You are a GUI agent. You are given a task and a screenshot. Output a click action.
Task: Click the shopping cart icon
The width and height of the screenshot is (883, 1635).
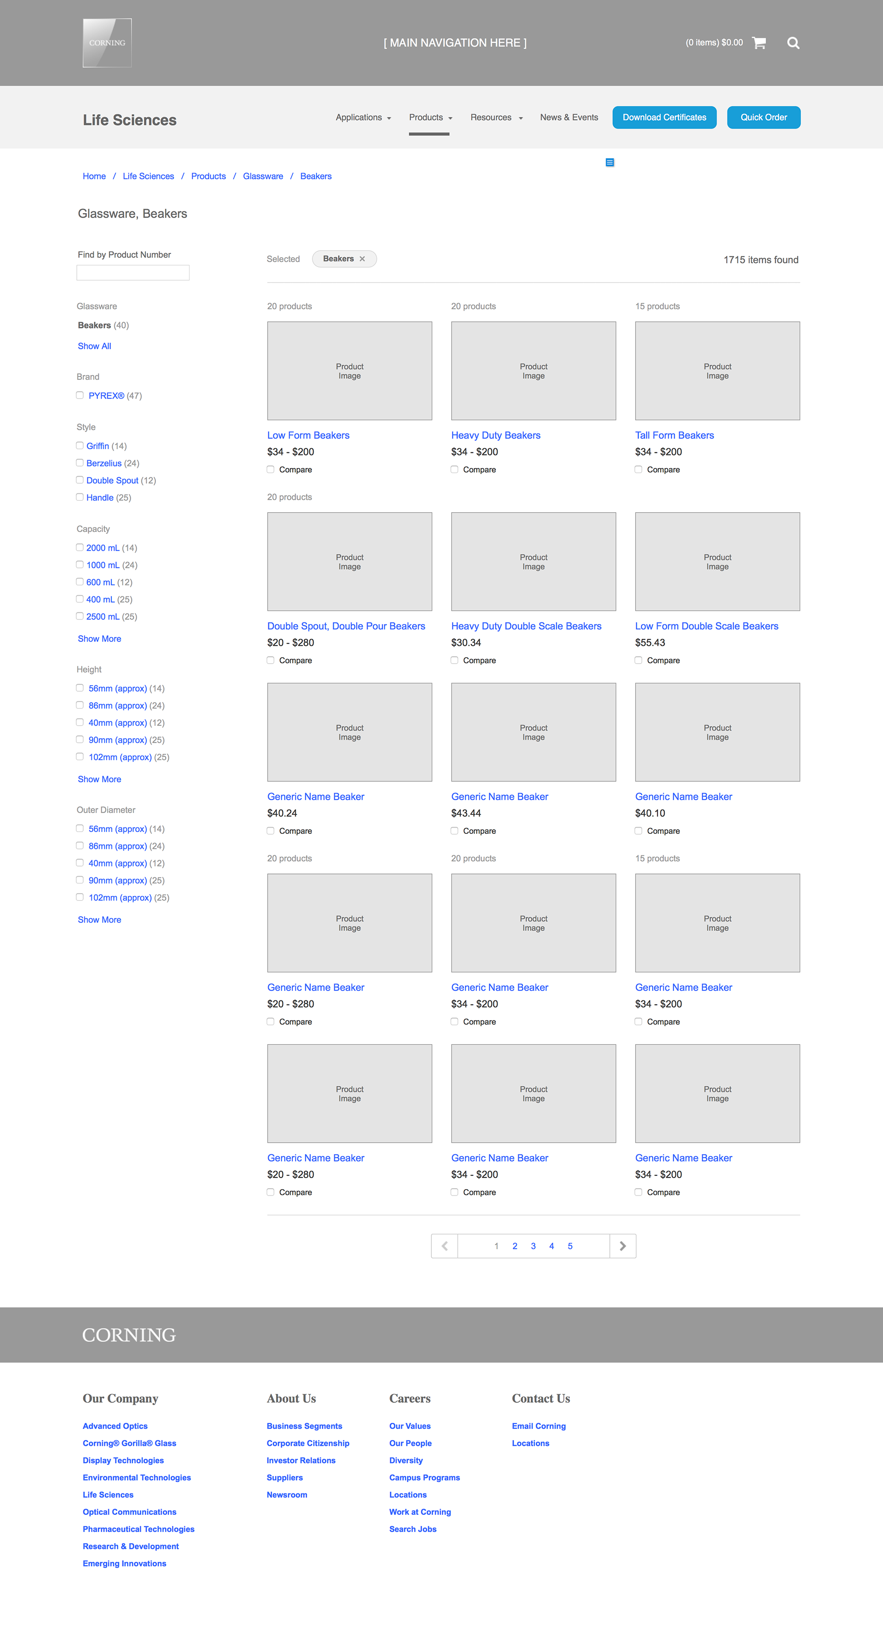pos(759,43)
